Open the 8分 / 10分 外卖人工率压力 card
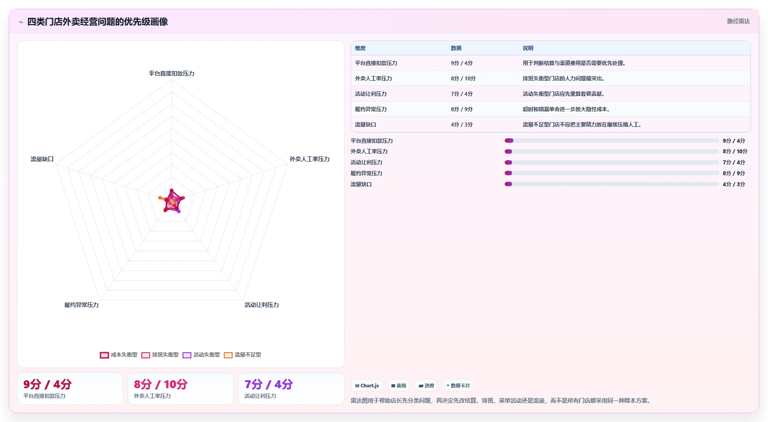This screenshot has height=422, width=768. [181, 389]
